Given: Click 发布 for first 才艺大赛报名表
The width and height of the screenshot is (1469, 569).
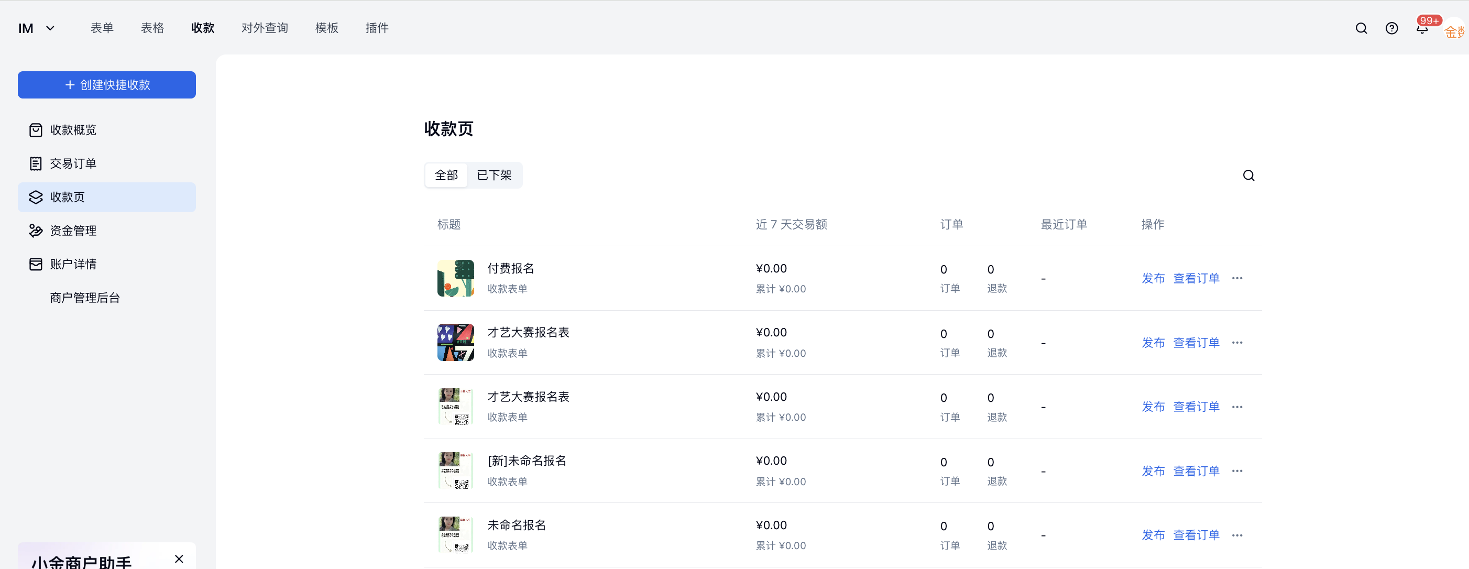Looking at the screenshot, I should (1153, 343).
